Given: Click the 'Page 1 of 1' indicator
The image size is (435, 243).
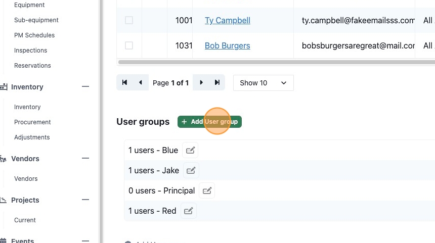Looking at the screenshot, I should (170, 83).
